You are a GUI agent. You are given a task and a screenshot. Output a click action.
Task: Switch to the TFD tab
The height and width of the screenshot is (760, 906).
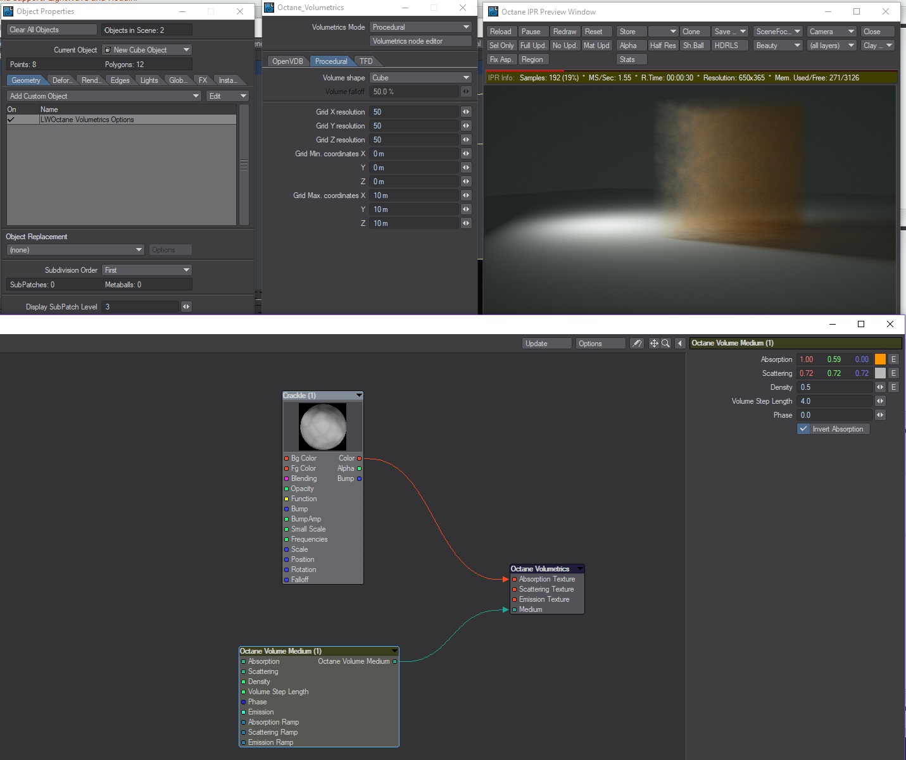[x=367, y=61]
